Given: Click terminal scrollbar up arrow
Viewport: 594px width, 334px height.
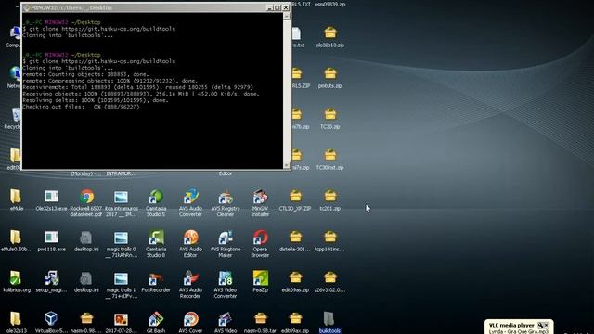Looking at the screenshot, I should coord(287,16).
